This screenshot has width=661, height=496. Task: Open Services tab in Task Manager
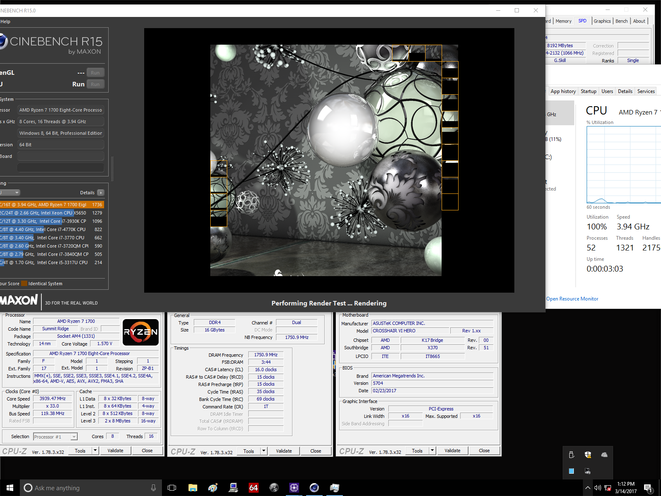pyautogui.click(x=646, y=91)
